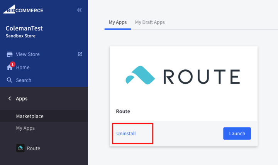This screenshot has height=165, width=278.
Task: Click the Route logo image on card
Action: tap(183, 76)
